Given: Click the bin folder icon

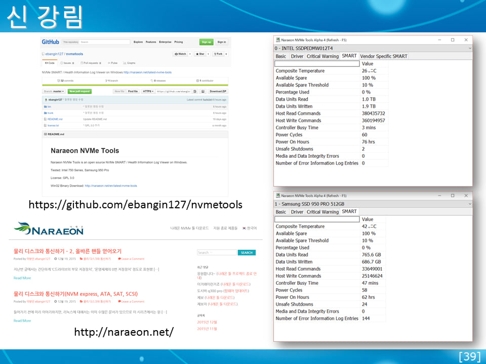Looking at the screenshot, I should coord(45,107).
